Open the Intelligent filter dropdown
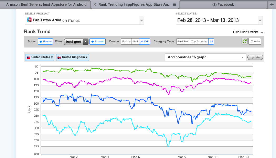 (76, 42)
